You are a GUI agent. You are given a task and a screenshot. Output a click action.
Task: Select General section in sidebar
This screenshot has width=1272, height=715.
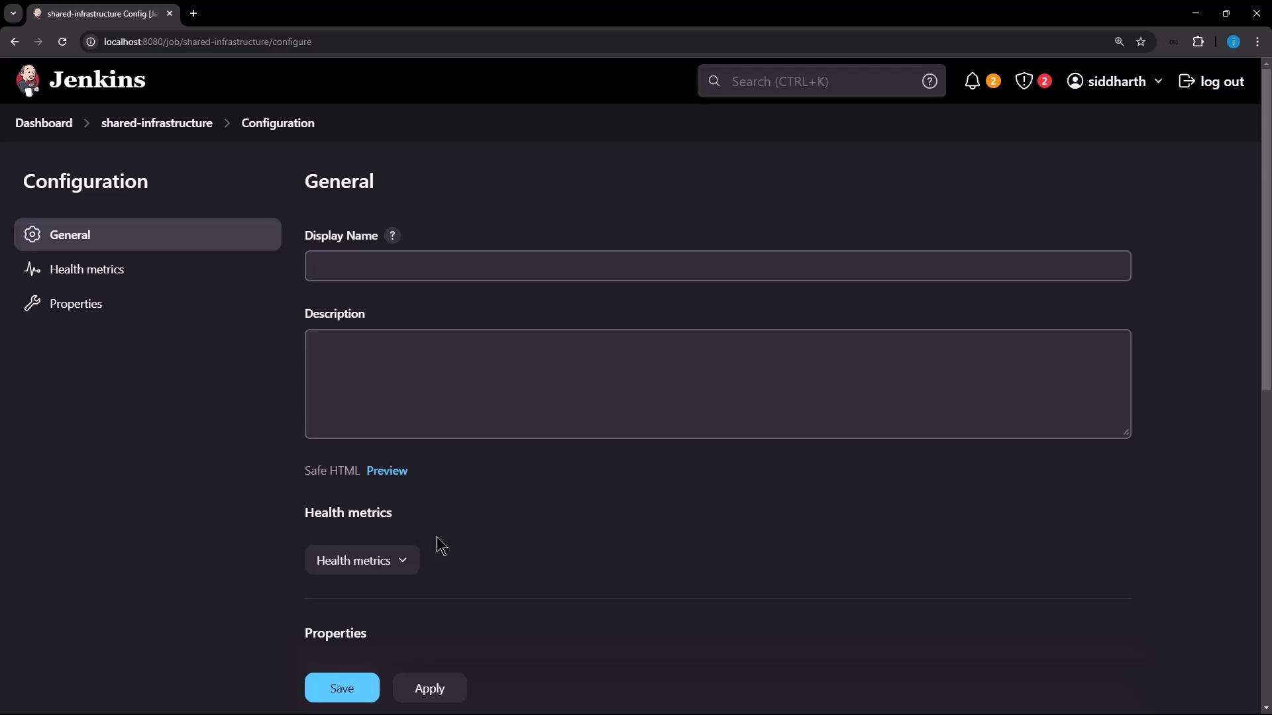tap(148, 234)
